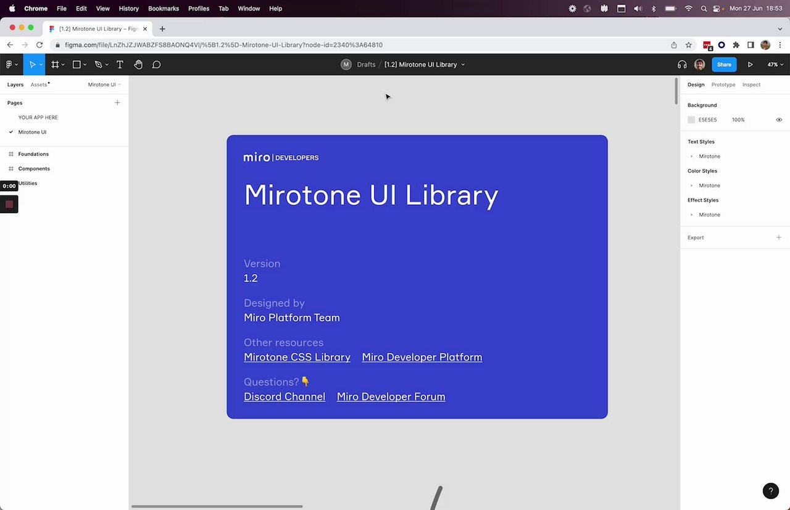Open the Discord Channel link

(285, 397)
